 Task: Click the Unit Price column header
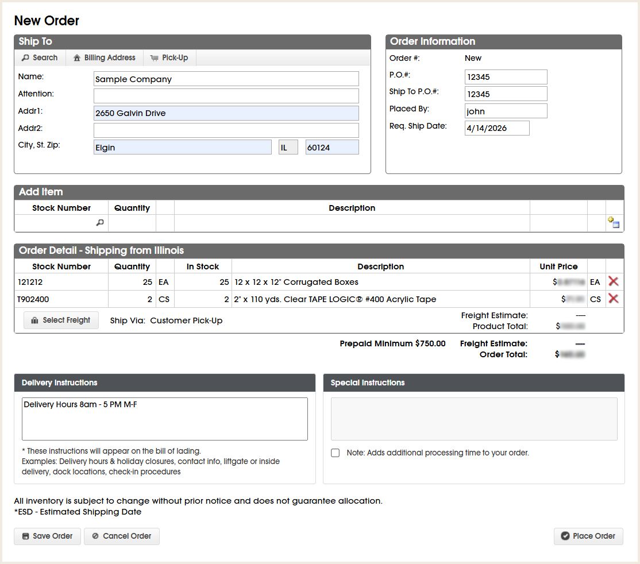[x=558, y=266]
